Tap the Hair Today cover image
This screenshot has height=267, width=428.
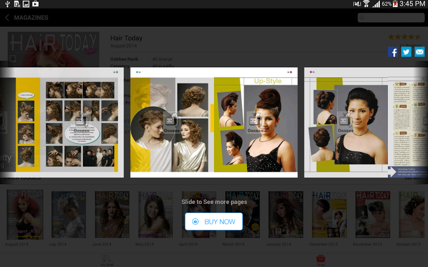[x=53, y=50]
